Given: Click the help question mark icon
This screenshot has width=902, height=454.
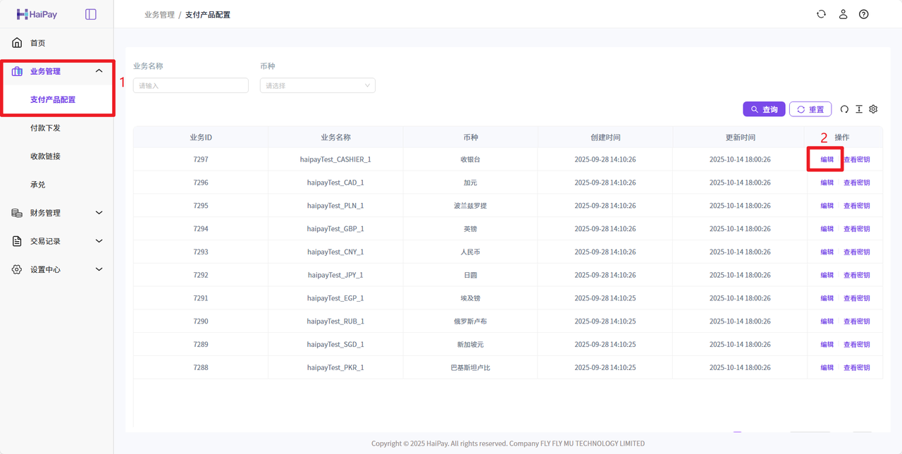Looking at the screenshot, I should tap(864, 14).
